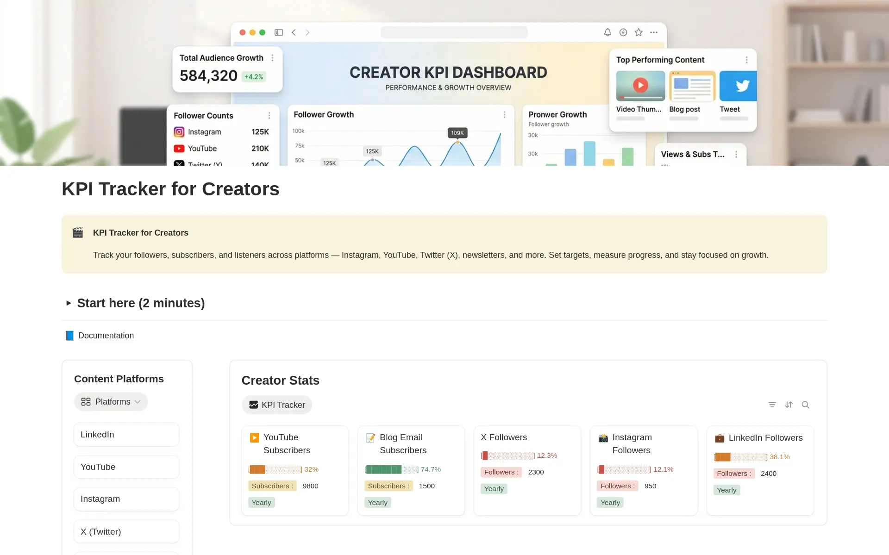Screen dimensions: 889x555
Task: Click the three-dot menu in the cover browser bar
Action: click(x=654, y=32)
